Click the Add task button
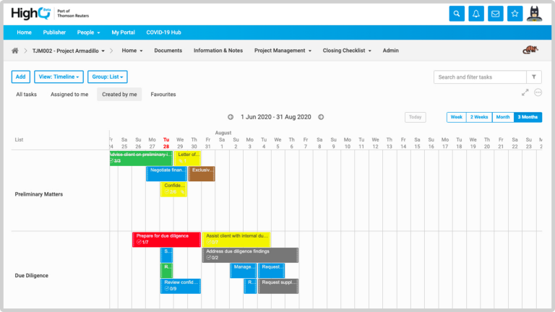The height and width of the screenshot is (312, 555). coord(21,77)
